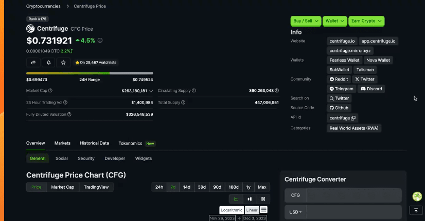The width and height of the screenshot is (425, 221).
Task: Open the app.centrifuge.io website link
Action: point(378,41)
